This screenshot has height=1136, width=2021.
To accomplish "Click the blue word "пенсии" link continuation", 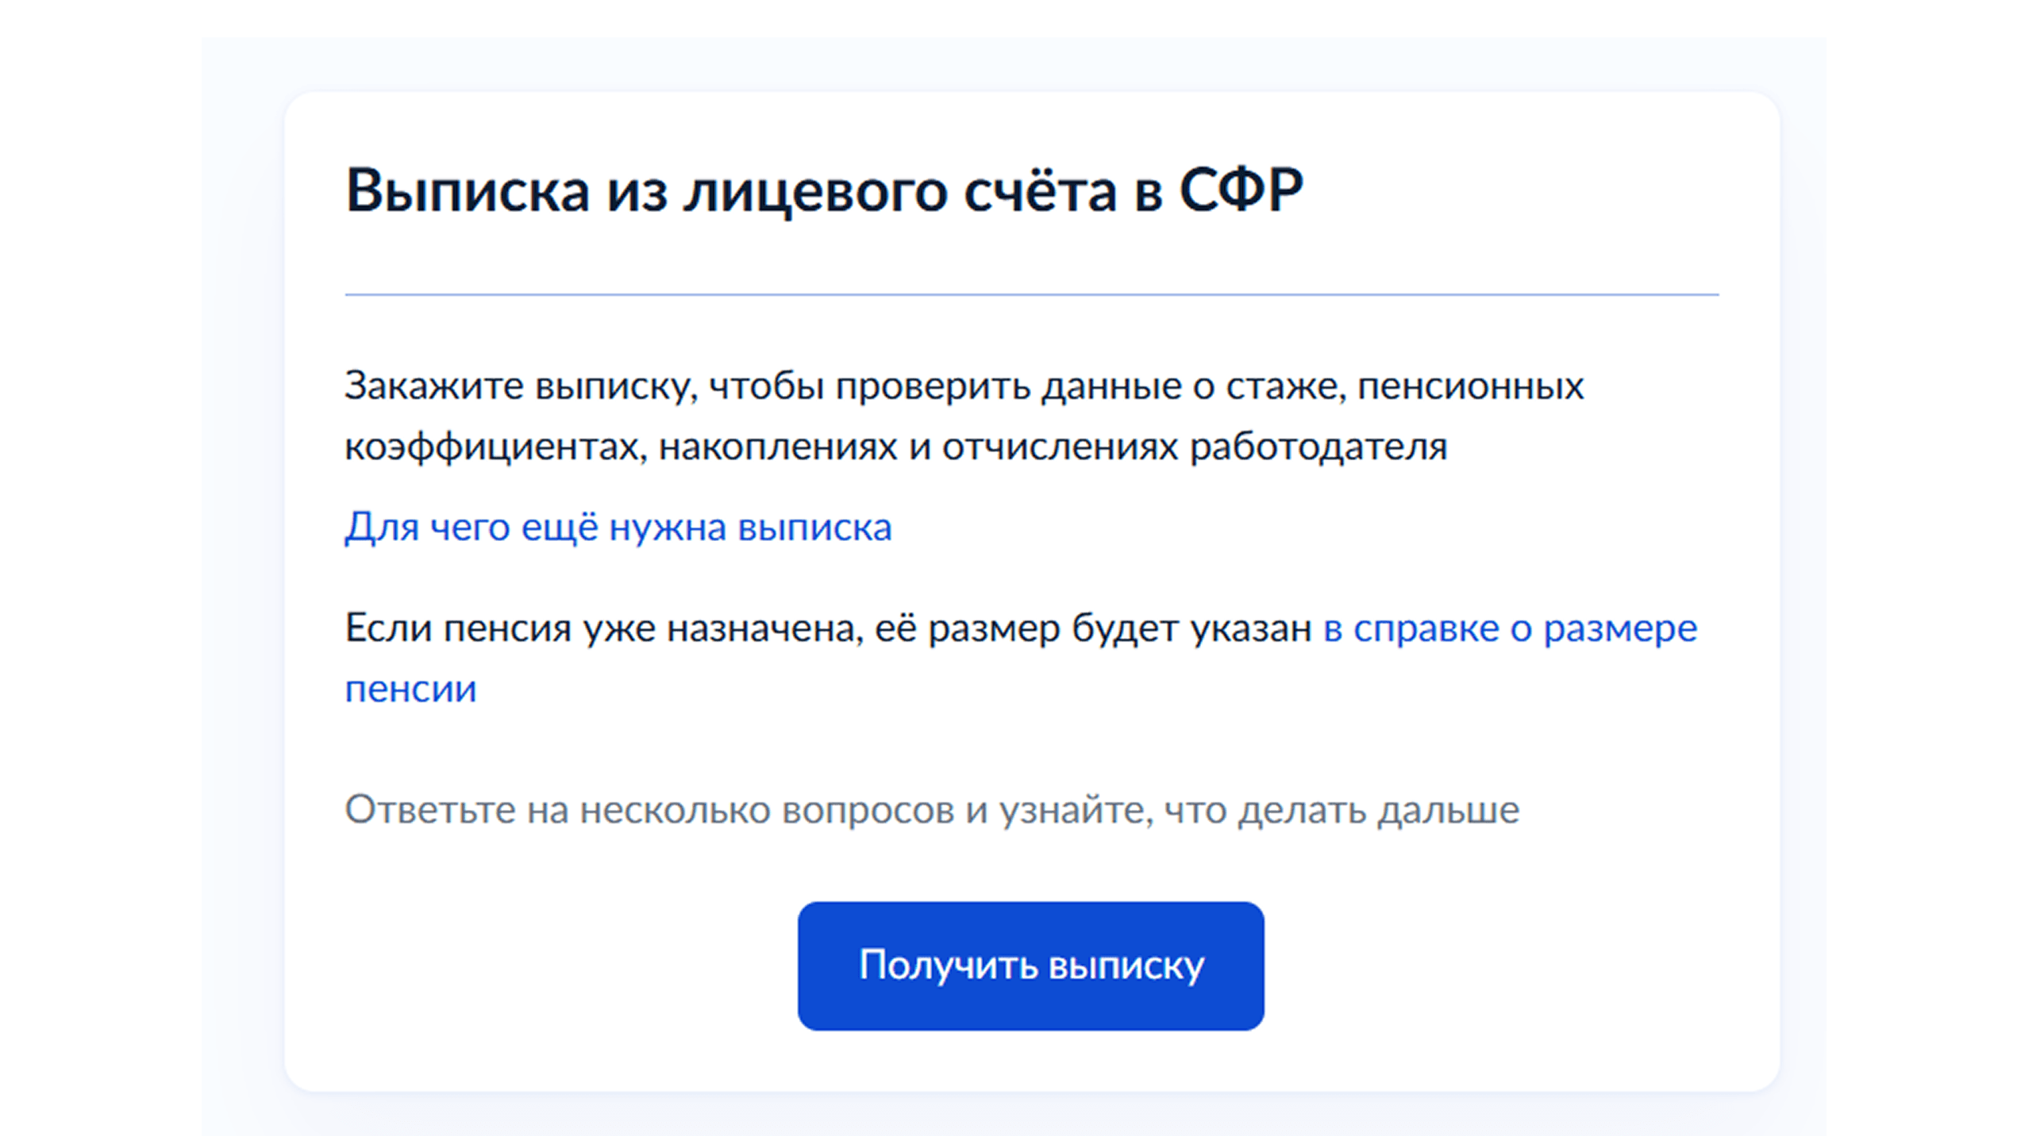I will 410,689.
